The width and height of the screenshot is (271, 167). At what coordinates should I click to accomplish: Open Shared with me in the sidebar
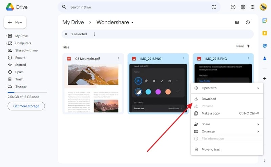(26, 50)
